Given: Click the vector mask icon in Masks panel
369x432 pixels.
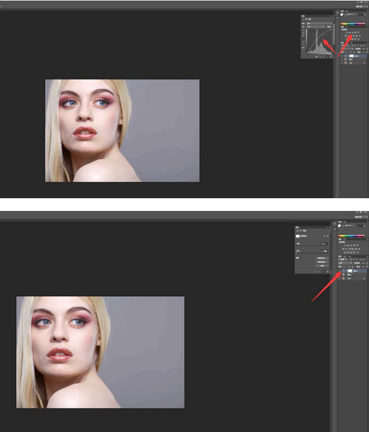Looking at the screenshot, I should click(x=328, y=236).
